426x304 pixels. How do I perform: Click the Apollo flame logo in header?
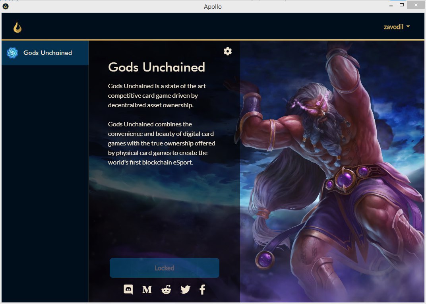click(x=17, y=27)
